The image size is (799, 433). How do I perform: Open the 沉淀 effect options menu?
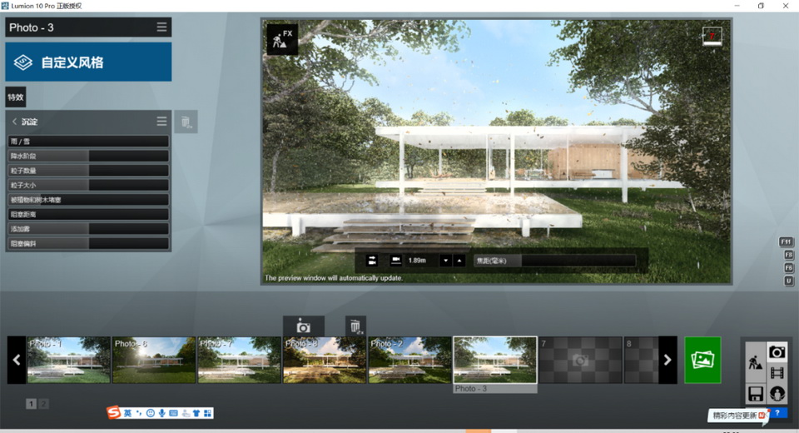coord(161,122)
